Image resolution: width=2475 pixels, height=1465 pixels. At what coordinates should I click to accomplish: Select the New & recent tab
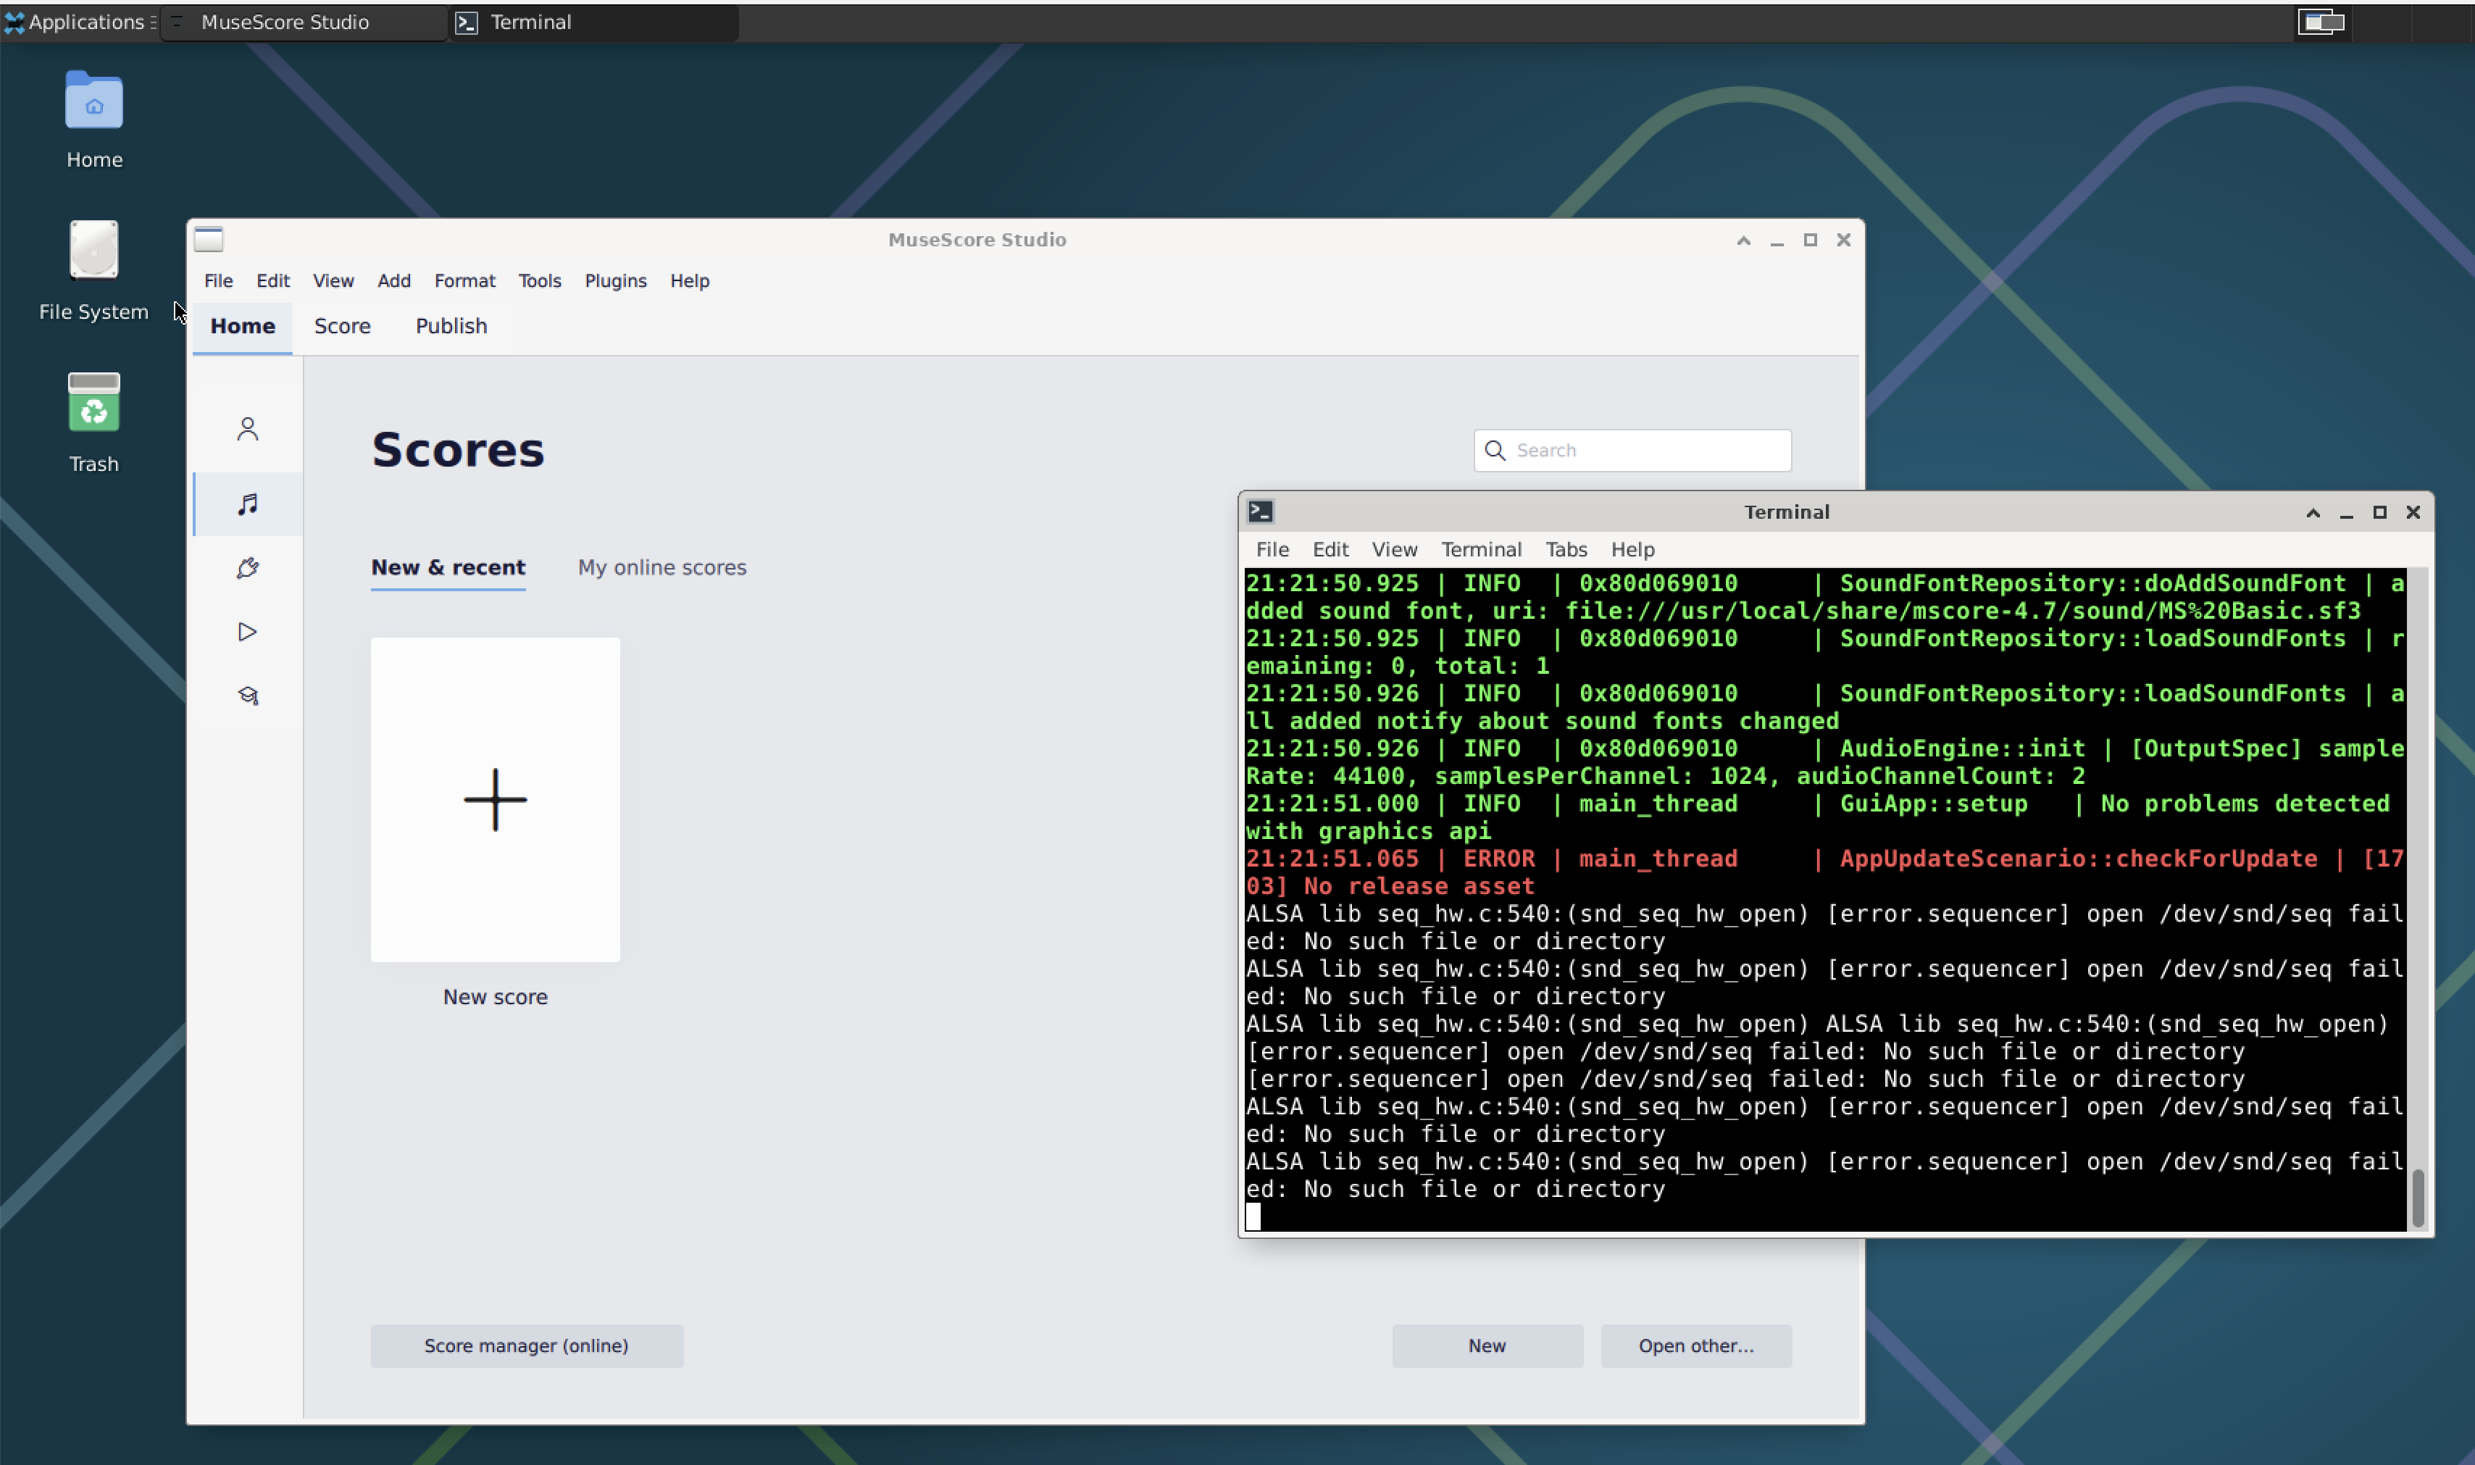[x=448, y=567]
